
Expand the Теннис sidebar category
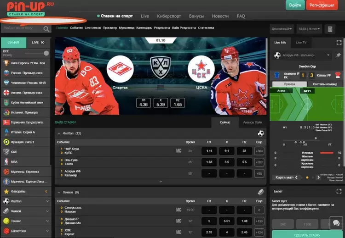[25, 221]
